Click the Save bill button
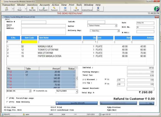 [77, 103]
